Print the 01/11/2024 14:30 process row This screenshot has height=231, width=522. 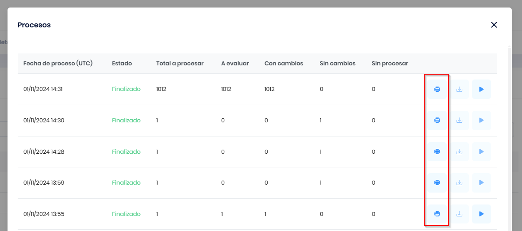coord(437,120)
